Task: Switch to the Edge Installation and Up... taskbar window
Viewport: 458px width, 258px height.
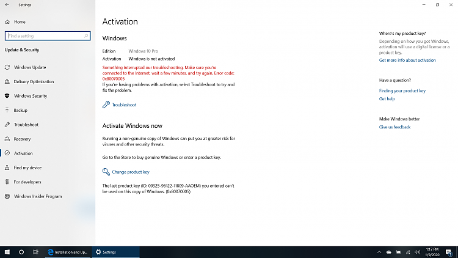Action: (x=68, y=252)
